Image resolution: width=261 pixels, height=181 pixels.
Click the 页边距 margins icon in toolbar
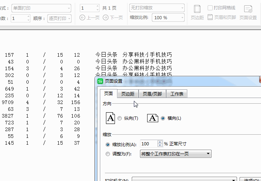(197, 9)
